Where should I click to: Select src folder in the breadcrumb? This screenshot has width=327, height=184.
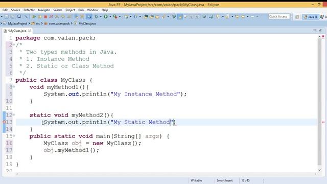point(38,24)
